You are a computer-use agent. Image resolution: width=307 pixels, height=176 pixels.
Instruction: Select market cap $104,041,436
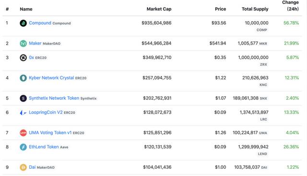[x=157, y=167]
